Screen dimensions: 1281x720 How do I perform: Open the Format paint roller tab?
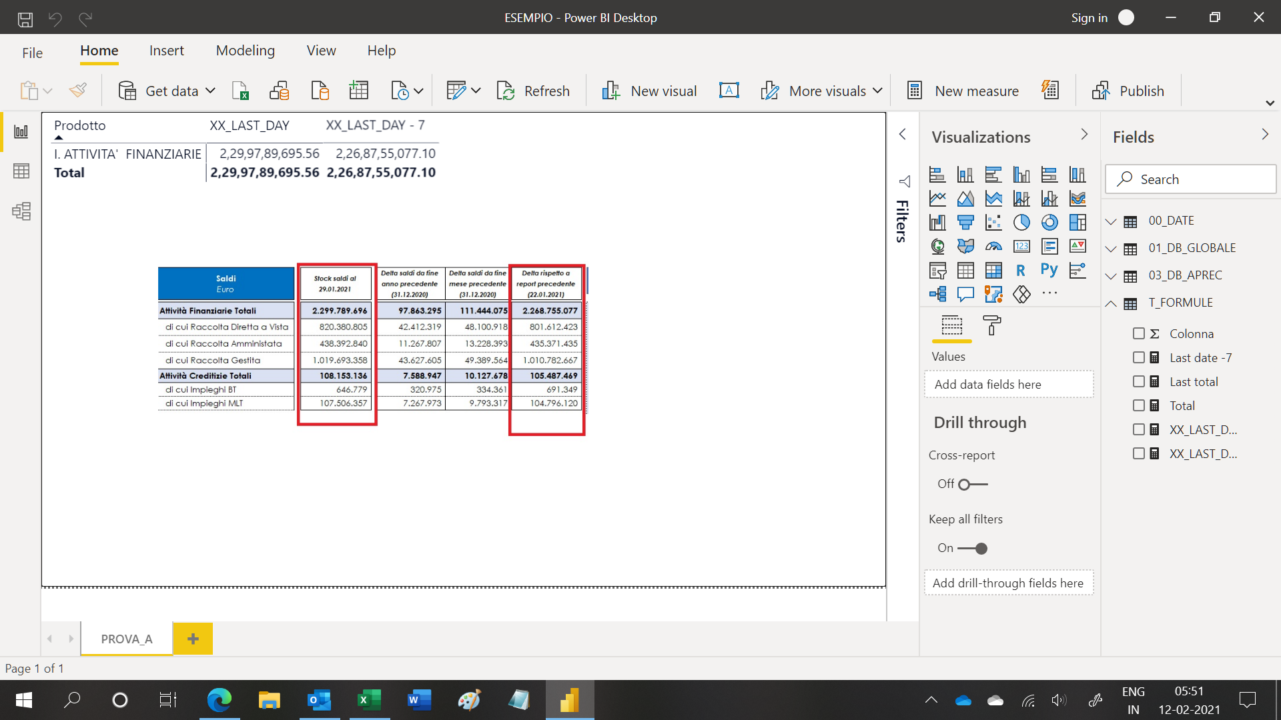pos(992,325)
